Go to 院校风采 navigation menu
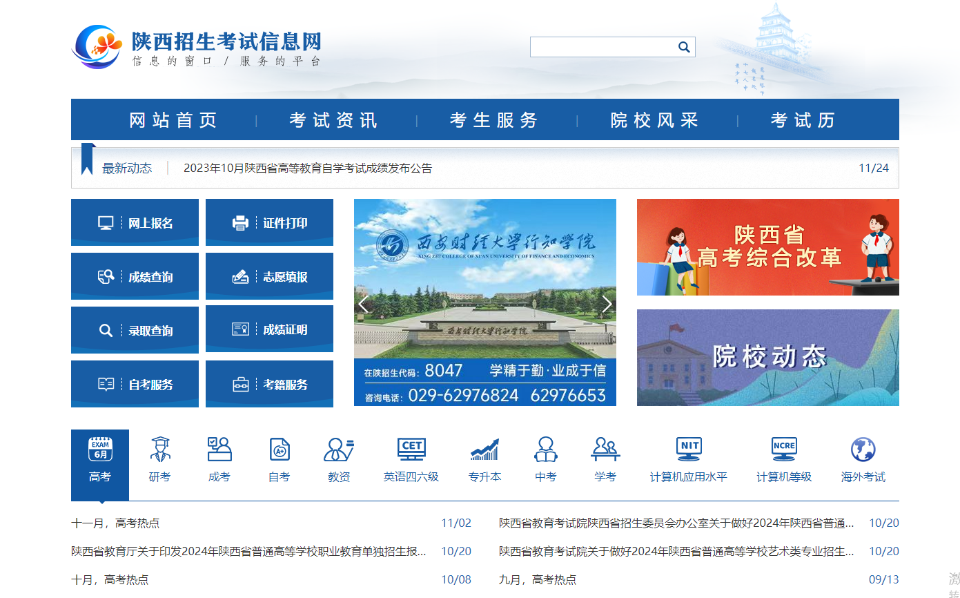Screen dimensions: 960x598 [x=654, y=120]
